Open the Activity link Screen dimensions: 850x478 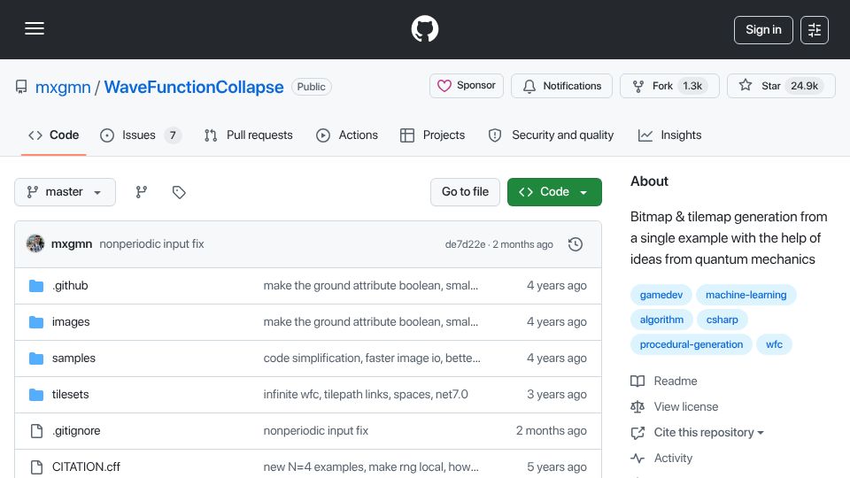[x=661, y=458]
